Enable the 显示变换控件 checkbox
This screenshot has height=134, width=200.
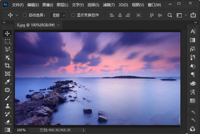pyautogui.click(x=73, y=15)
